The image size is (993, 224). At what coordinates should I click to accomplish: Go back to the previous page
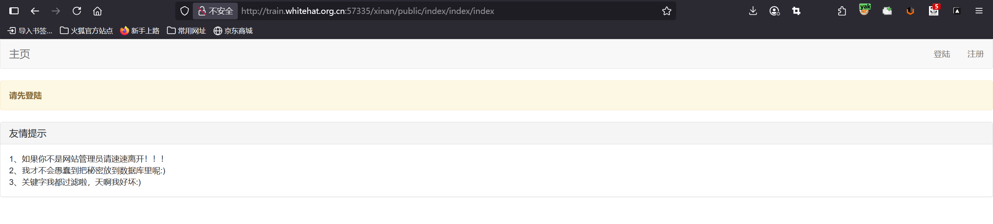[35, 11]
